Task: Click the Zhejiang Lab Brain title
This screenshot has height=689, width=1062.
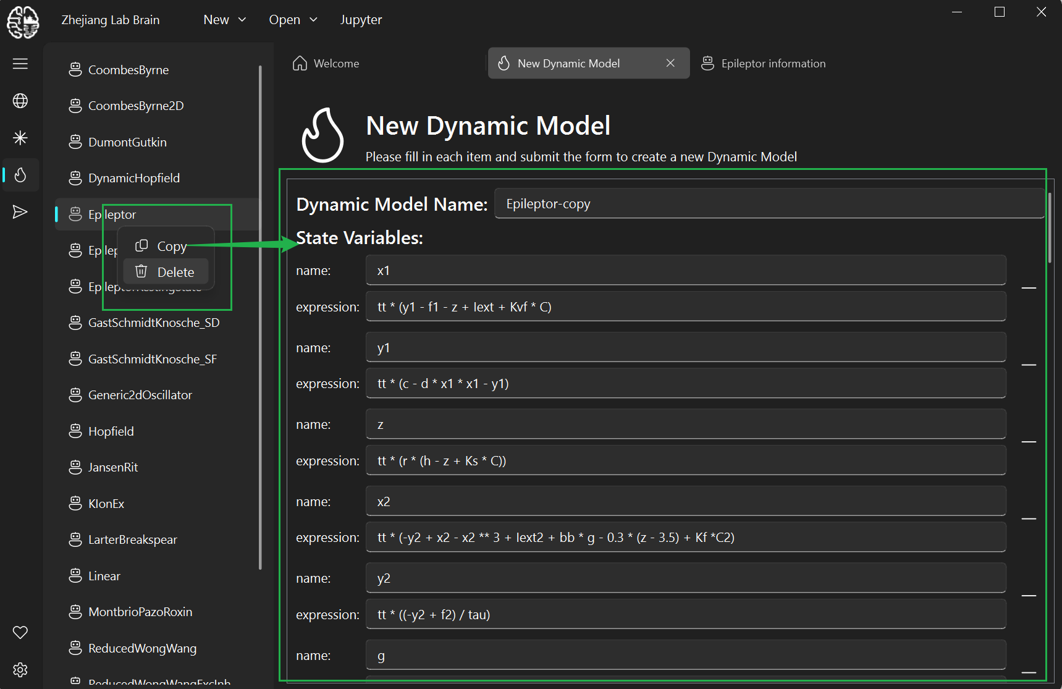Action: [x=111, y=20]
